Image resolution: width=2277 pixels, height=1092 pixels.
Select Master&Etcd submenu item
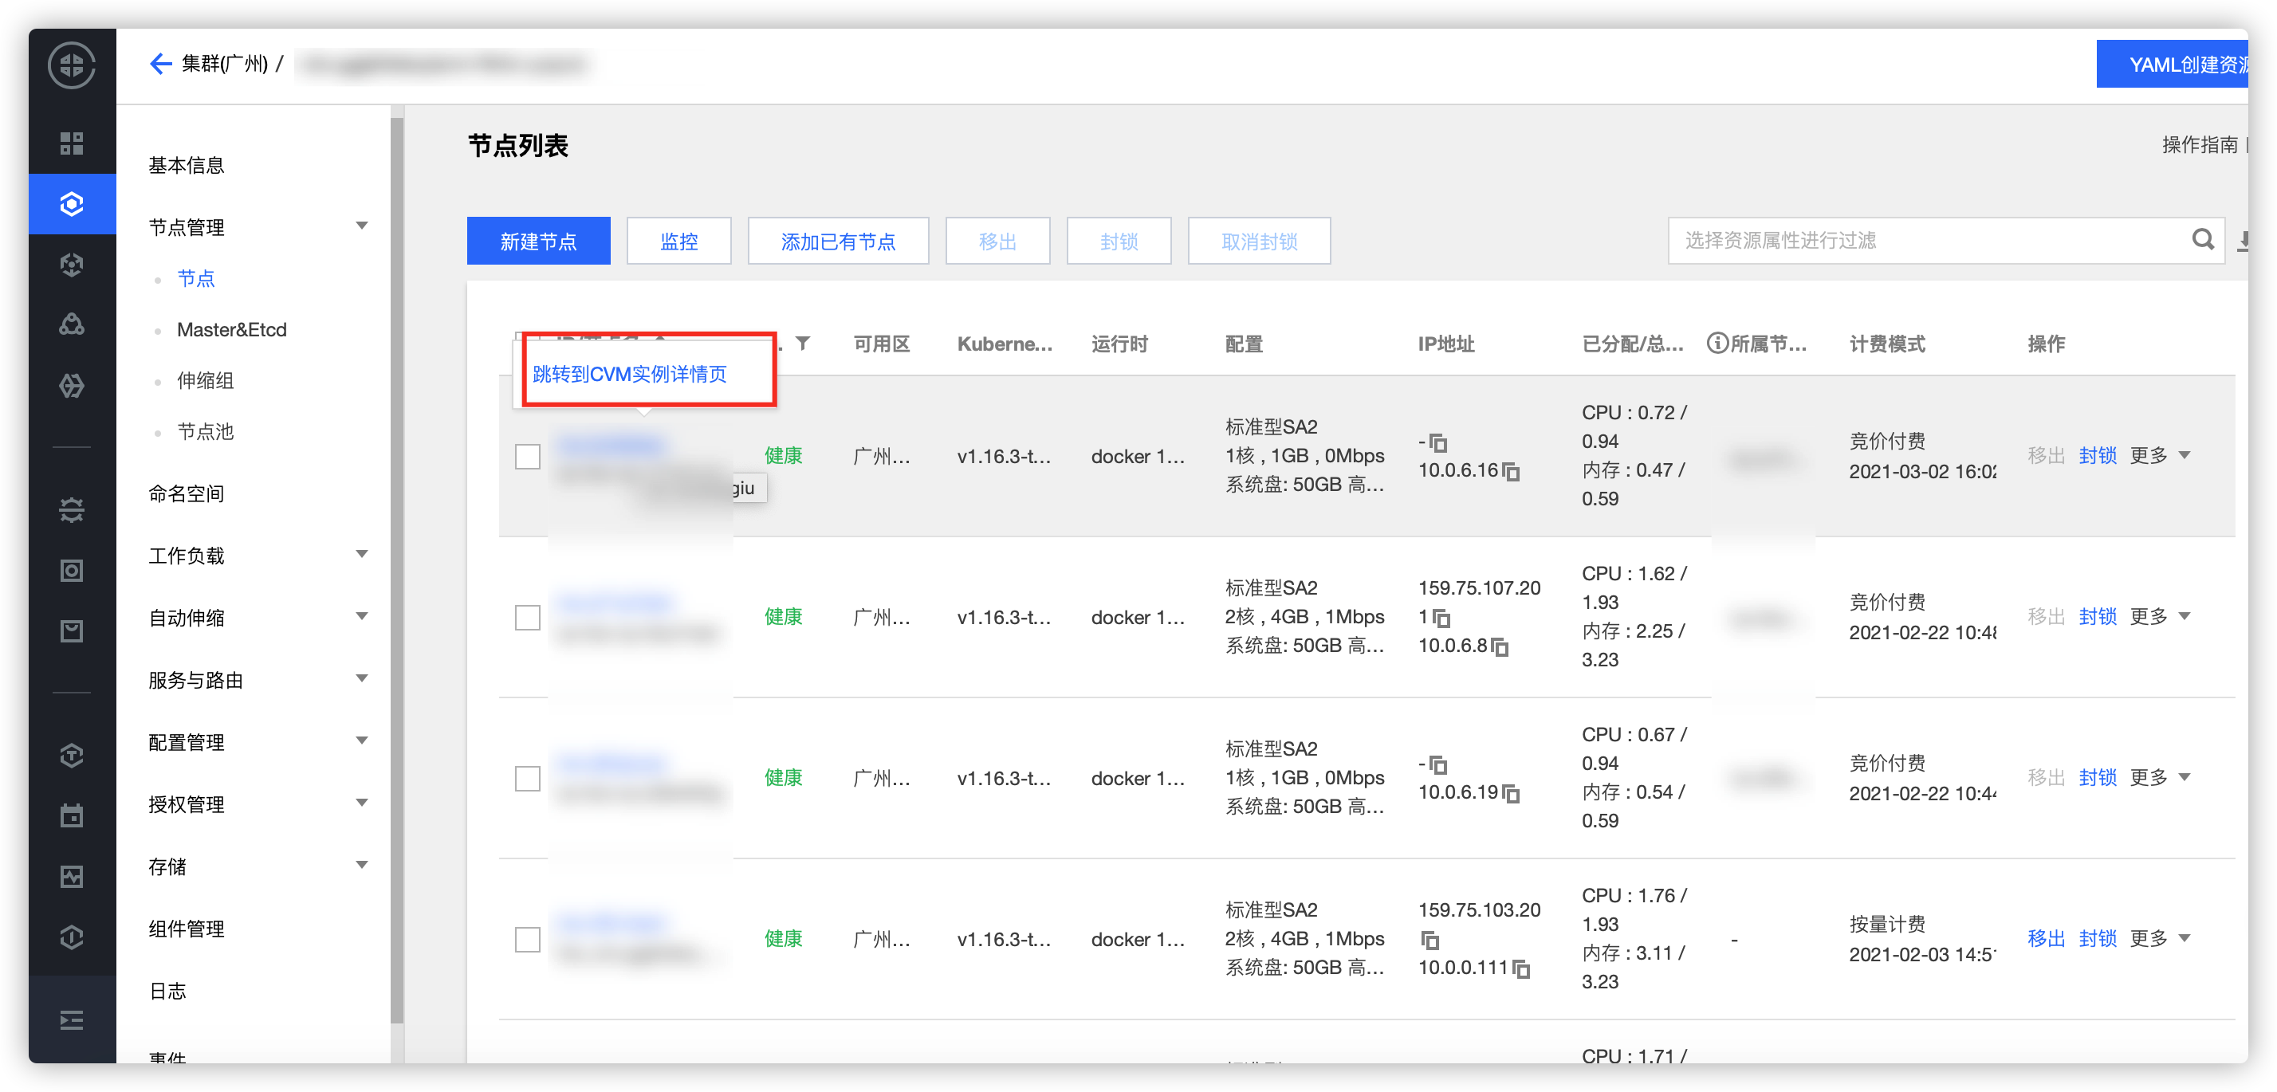tap(231, 329)
